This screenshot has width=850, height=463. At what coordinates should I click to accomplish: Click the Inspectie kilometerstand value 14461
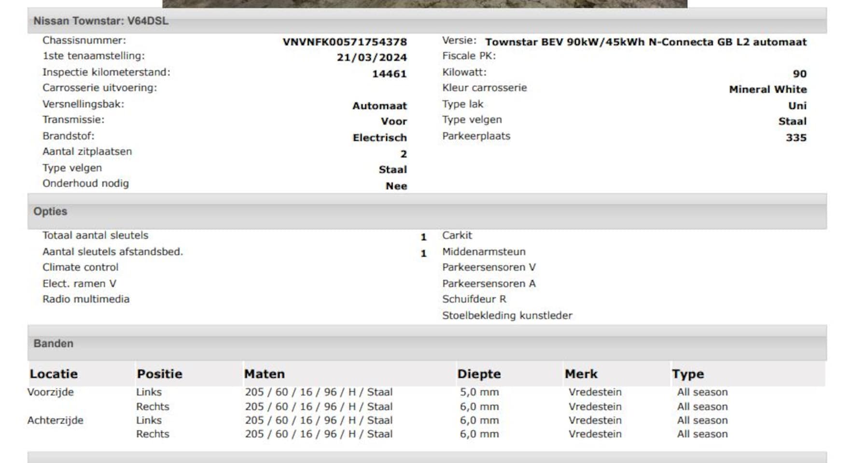(389, 74)
